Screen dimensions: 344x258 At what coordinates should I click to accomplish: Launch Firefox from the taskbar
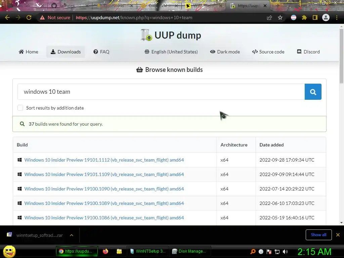pyautogui.click(x=105, y=251)
